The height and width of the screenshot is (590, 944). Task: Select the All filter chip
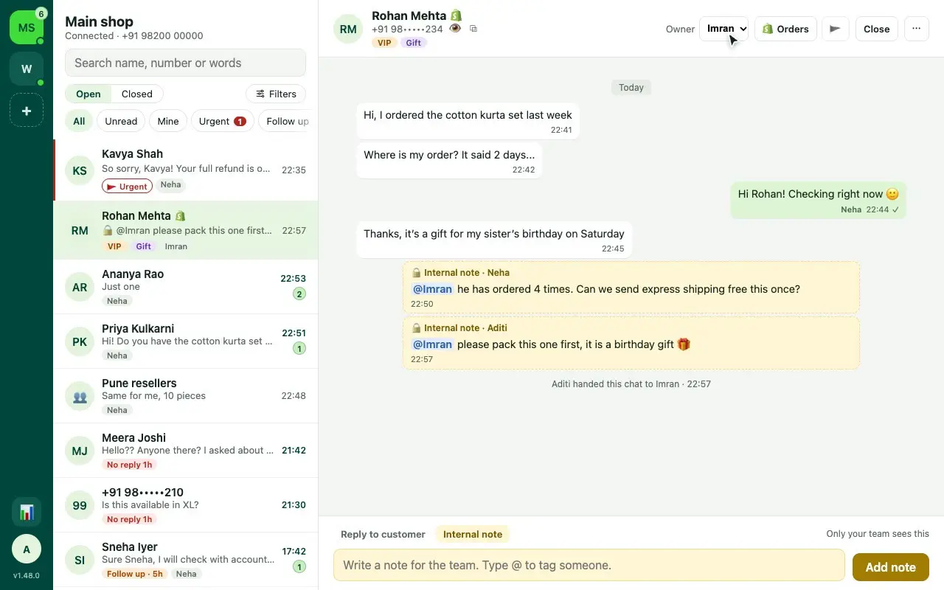click(79, 121)
